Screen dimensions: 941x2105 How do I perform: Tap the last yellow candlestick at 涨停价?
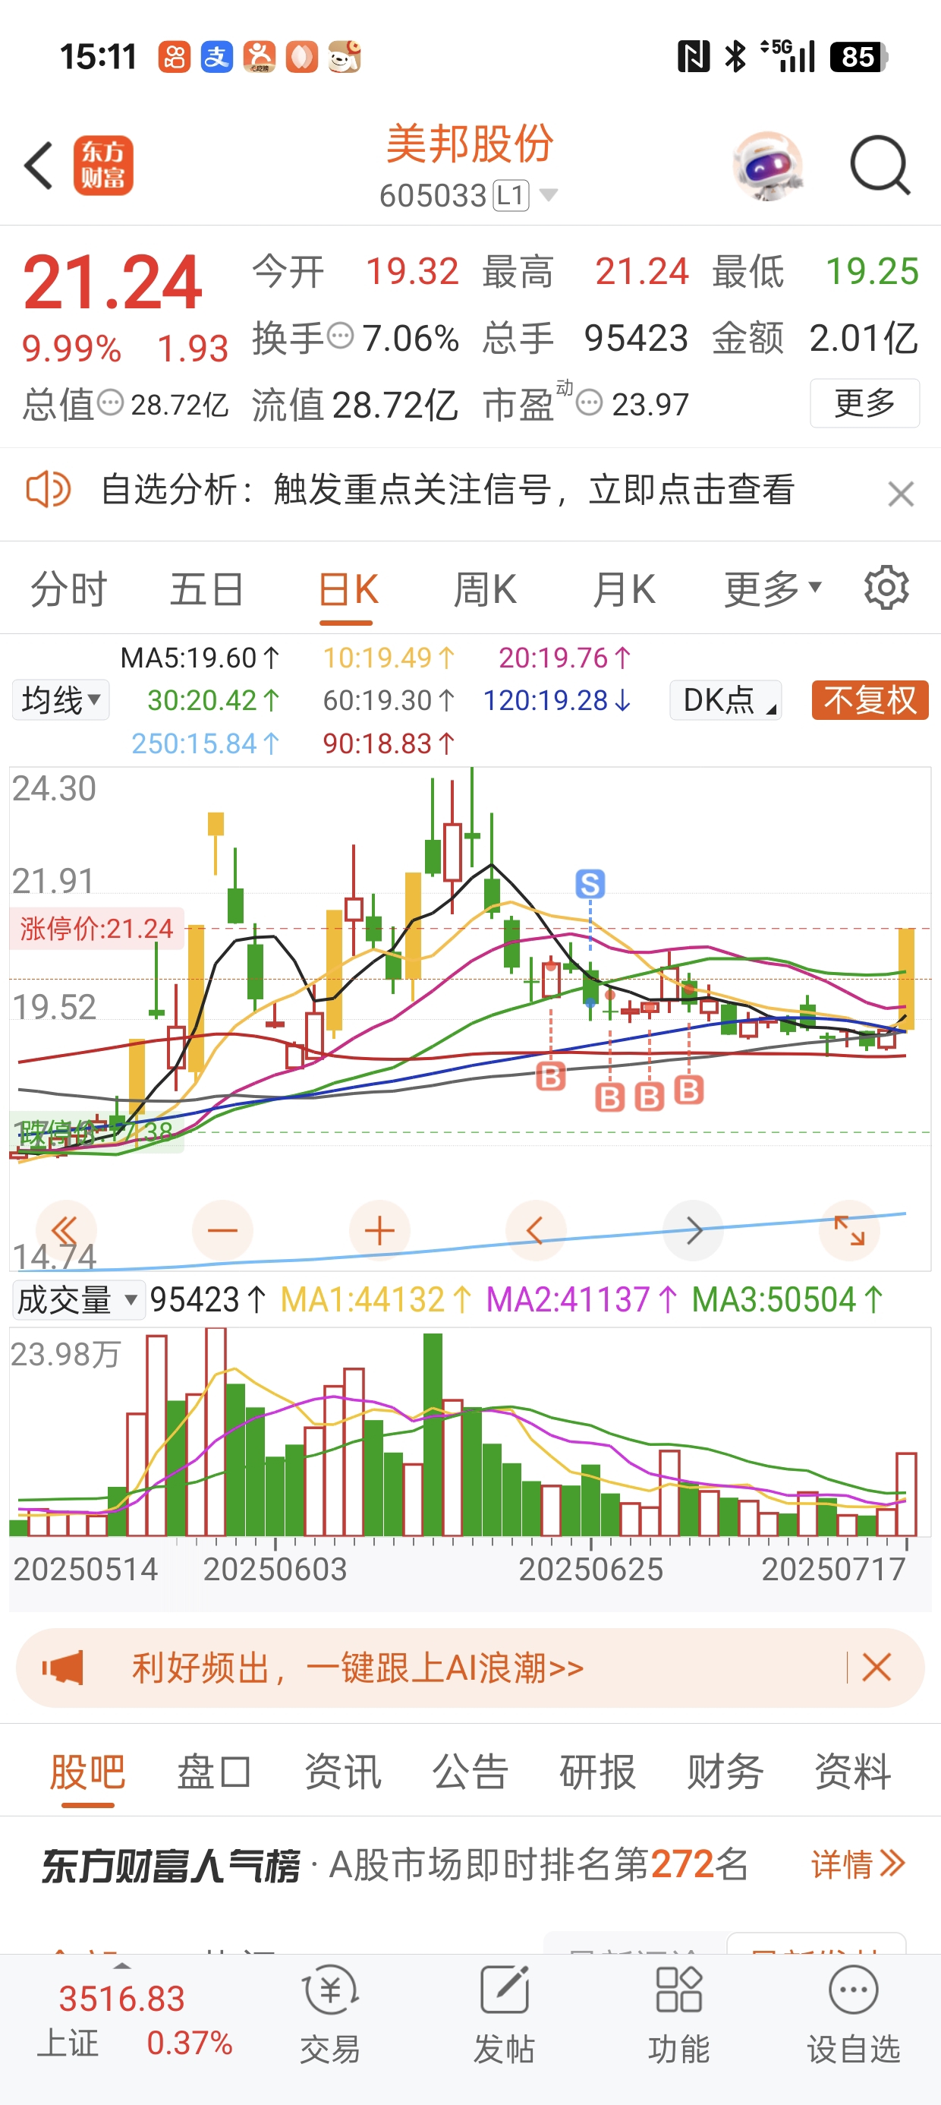pos(906,978)
